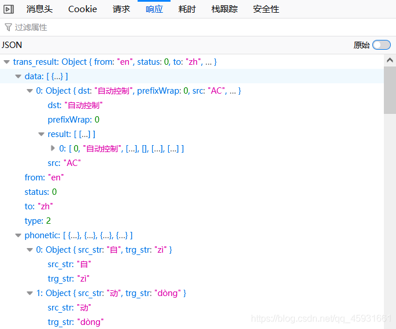The height and width of the screenshot is (329, 396).
Task: Select the 响应 tab
Action: coord(154,9)
